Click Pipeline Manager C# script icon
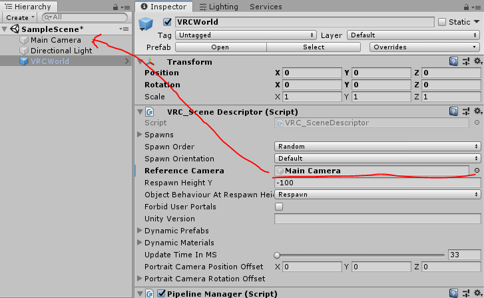484x298 pixels. [150, 293]
